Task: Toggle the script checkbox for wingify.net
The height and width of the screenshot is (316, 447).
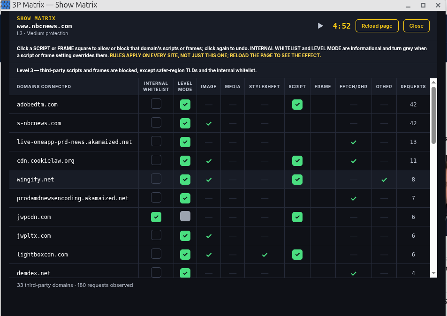Action: click(x=297, y=180)
